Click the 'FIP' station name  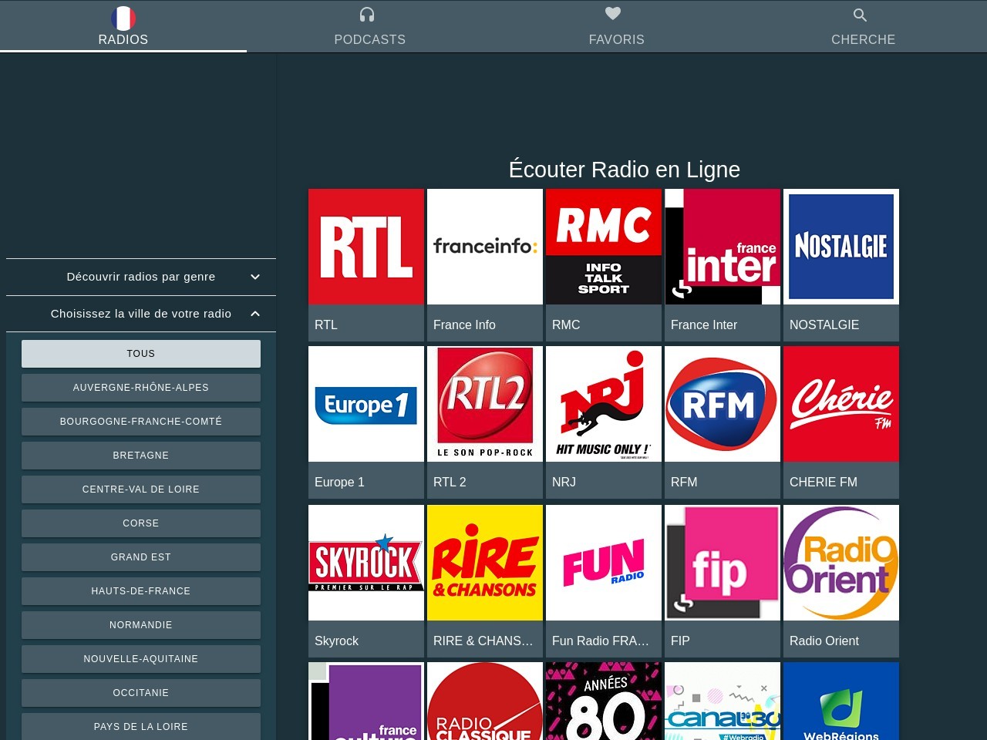(680, 641)
